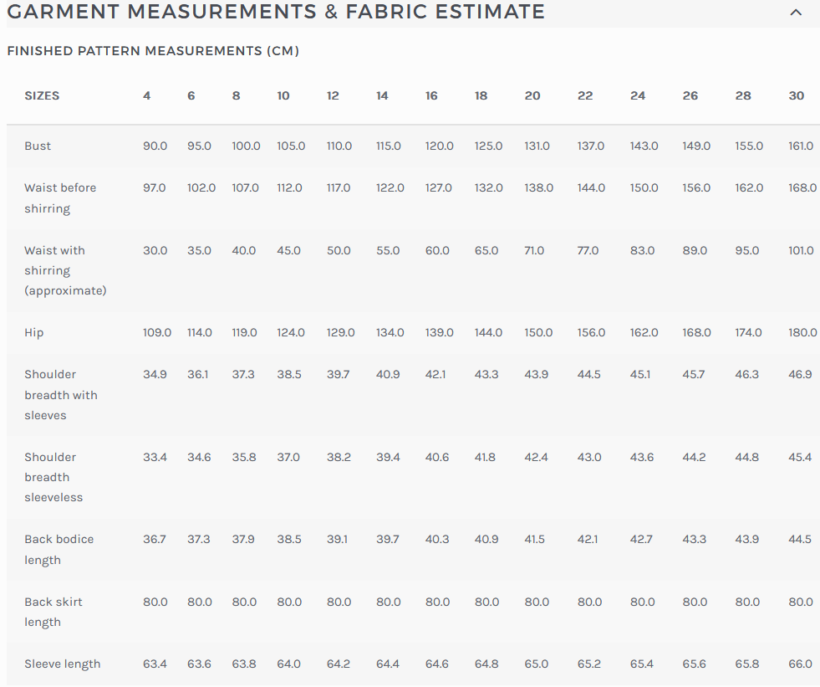Click the Bust row label
The height and width of the screenshot is (687, 820).
(37, 146)
